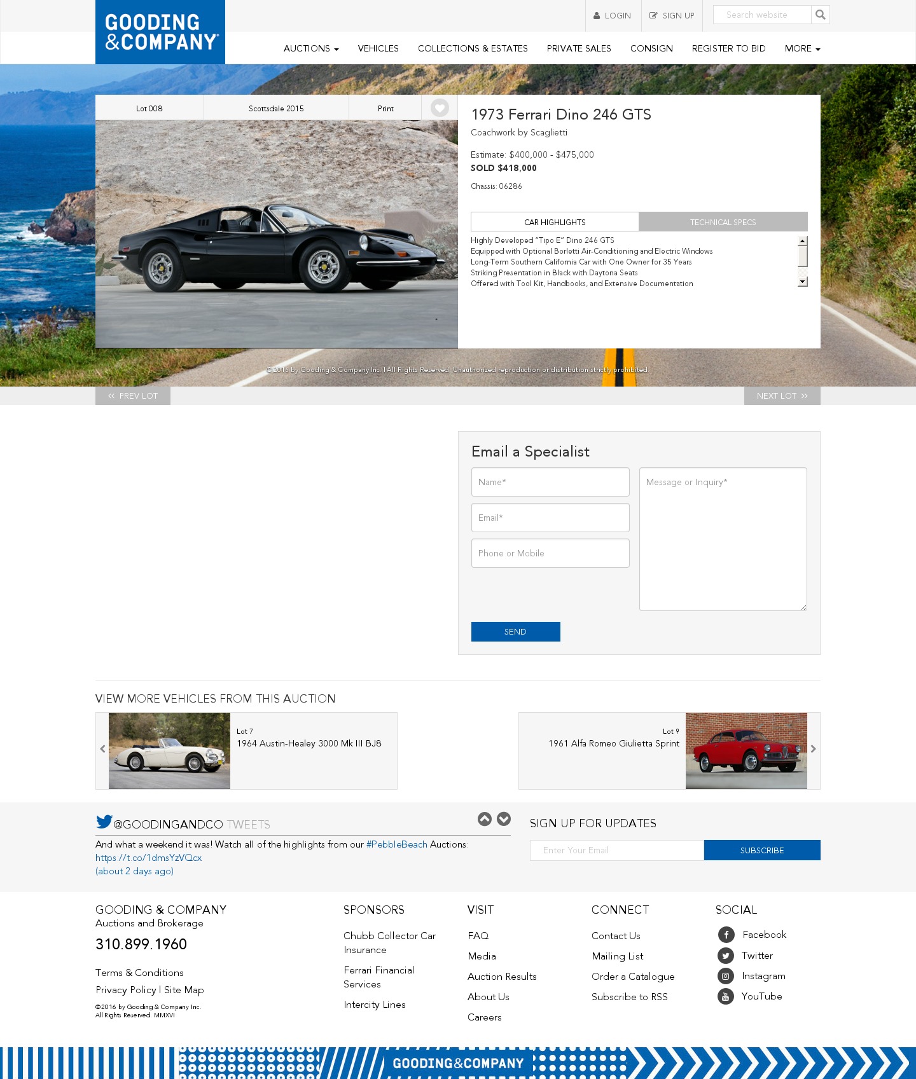Focus the Phone or Mobile field
Image resolution: width=916 pixels, height=1079 pixels.
click(550, 553)
